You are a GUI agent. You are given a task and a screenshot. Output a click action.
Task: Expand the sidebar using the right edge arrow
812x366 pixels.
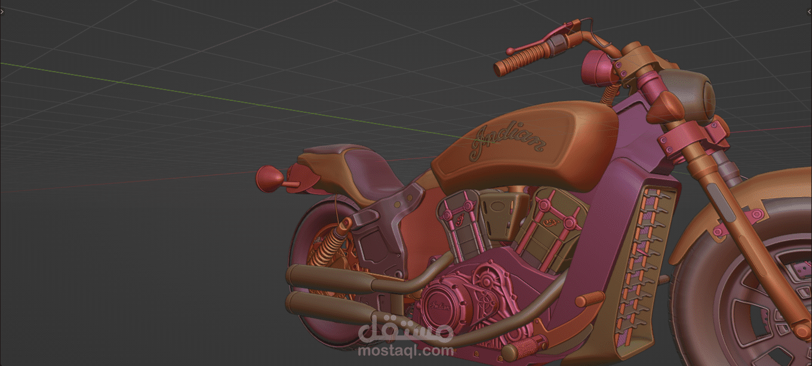(809, 11)
